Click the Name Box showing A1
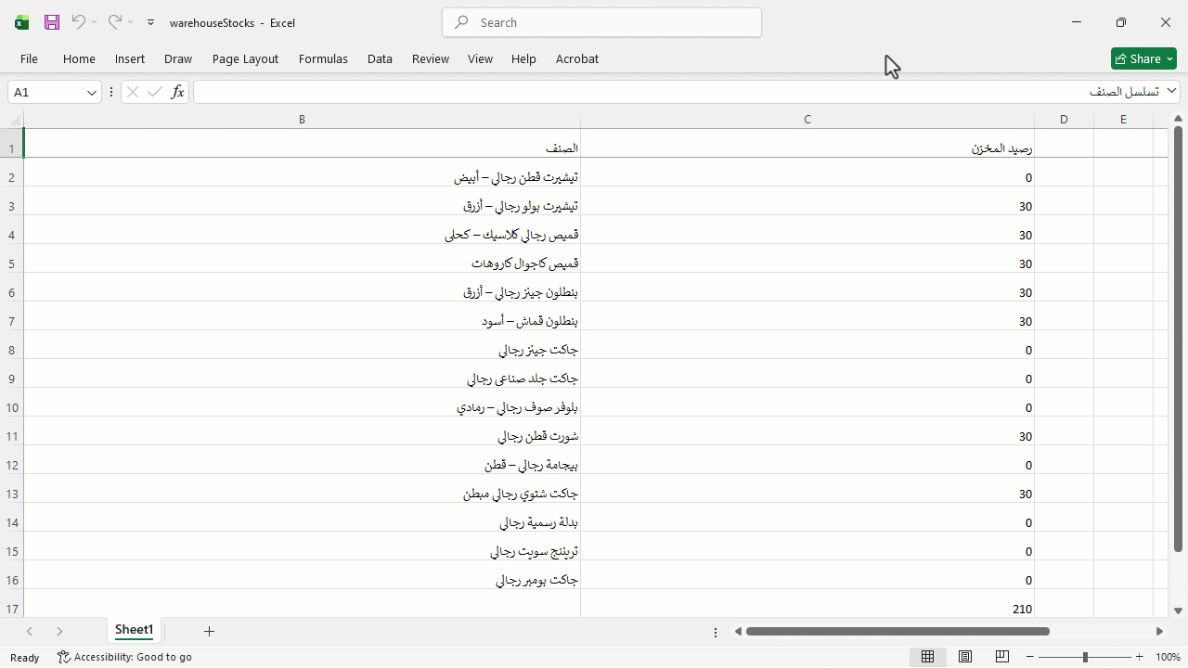The image size is (1188, 668). (46, 92)
